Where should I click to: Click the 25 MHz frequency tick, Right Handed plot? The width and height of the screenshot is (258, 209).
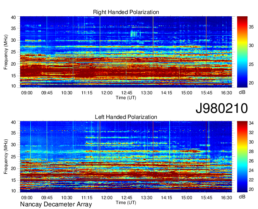13,52
